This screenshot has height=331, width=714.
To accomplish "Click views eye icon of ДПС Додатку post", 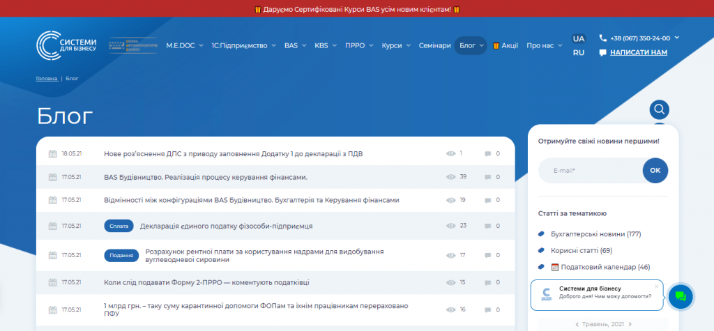I will point(451,153).
